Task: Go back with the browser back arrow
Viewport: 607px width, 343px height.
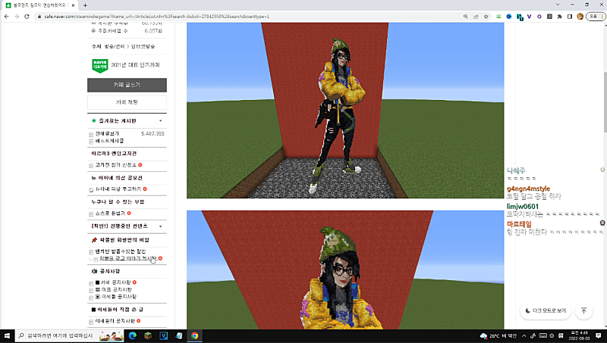Action: pos(6,17)
